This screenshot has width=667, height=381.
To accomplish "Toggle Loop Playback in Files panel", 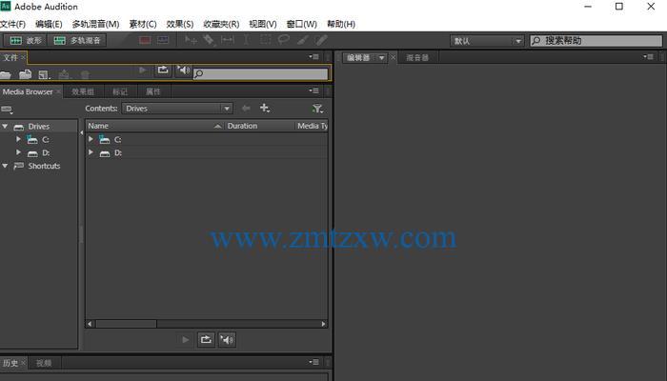I will 163,70.
